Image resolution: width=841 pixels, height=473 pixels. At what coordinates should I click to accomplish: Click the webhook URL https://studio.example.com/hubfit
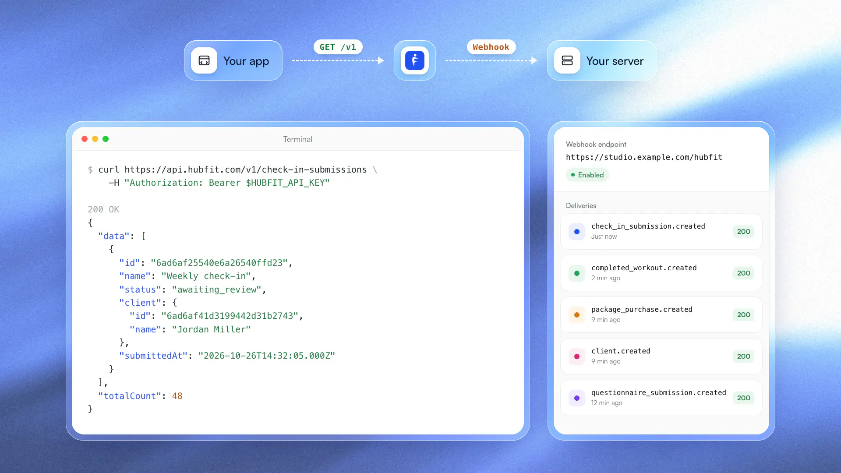[644, 157]
